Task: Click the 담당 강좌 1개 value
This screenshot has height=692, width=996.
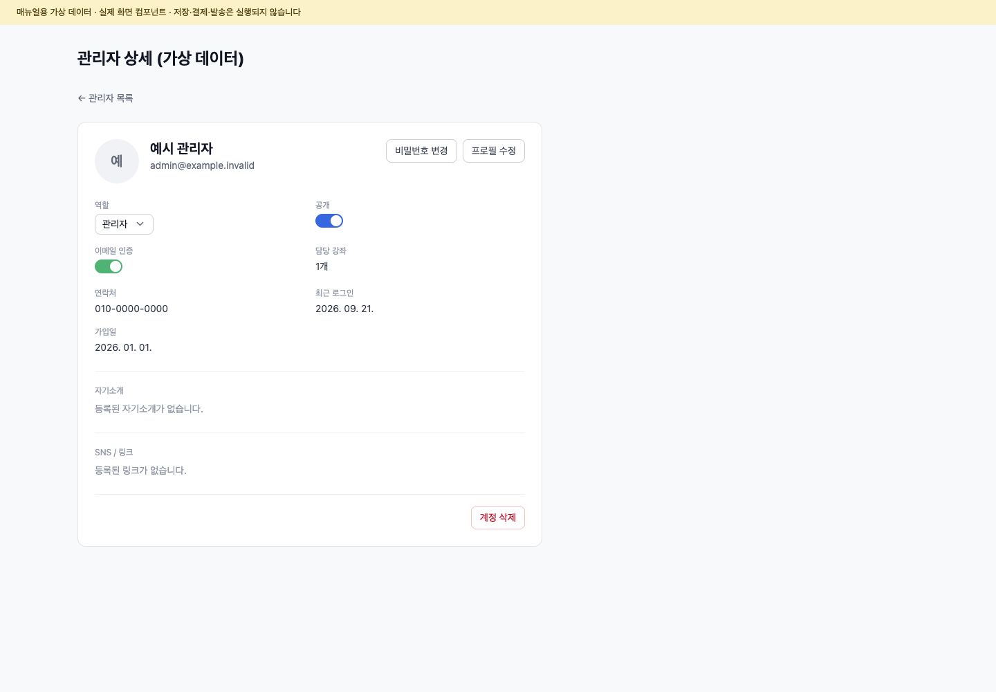Action: click(322, 266)
